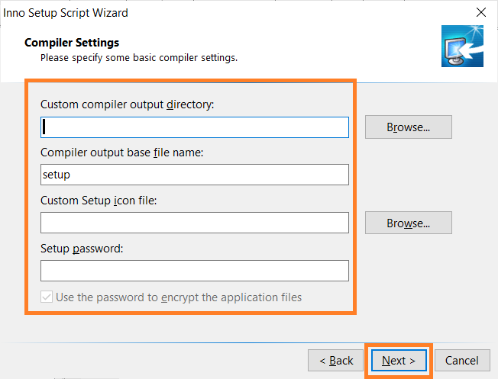Click into the output base file name field containing 'setup'
The image size is (498, 379).
pos(194,175)
